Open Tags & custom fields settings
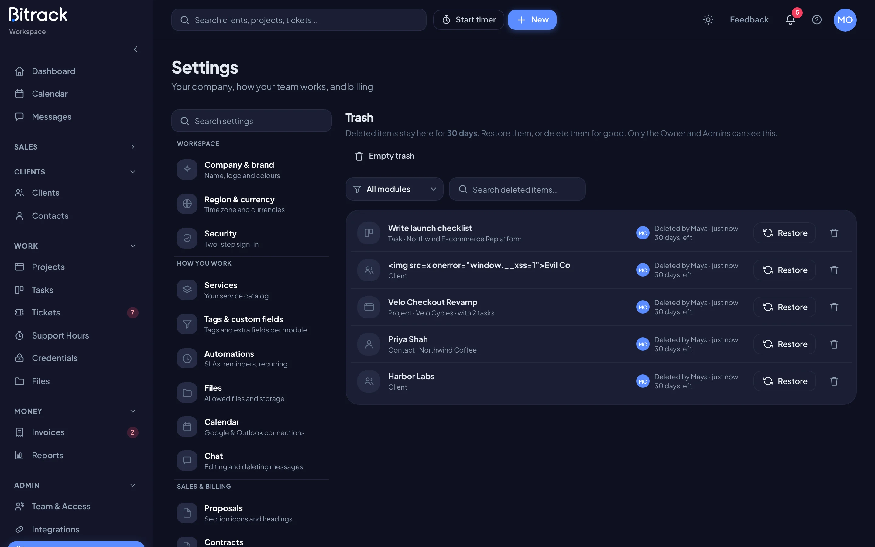 251,324
